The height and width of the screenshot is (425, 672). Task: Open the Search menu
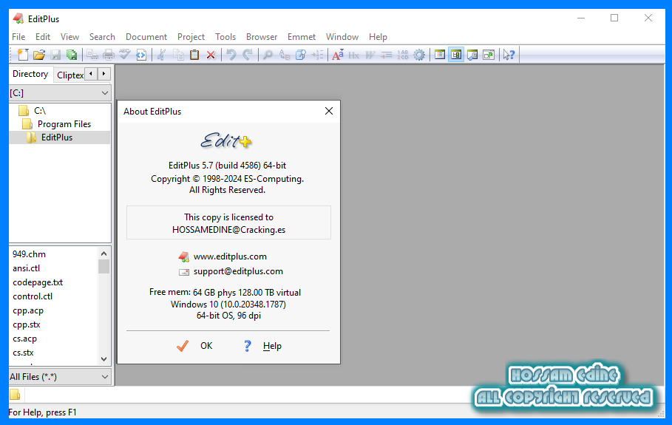(102, 37)
